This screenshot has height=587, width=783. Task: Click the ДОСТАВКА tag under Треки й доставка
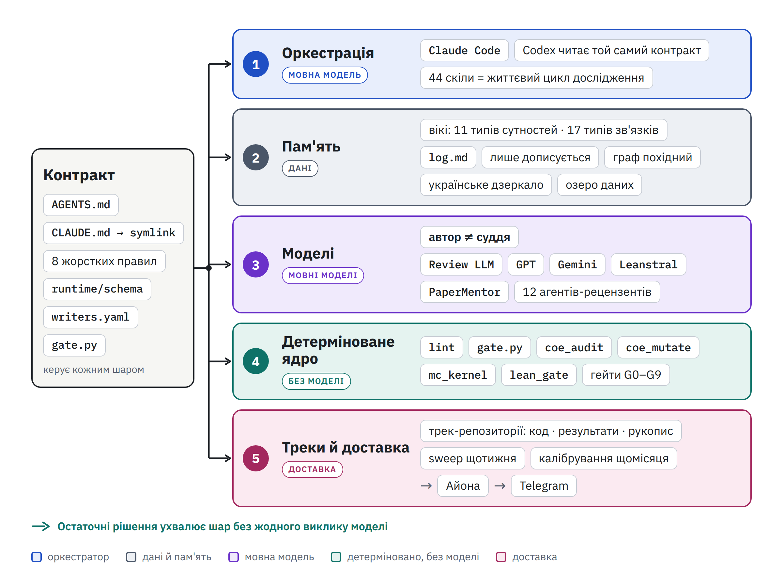tap(312, 469)
